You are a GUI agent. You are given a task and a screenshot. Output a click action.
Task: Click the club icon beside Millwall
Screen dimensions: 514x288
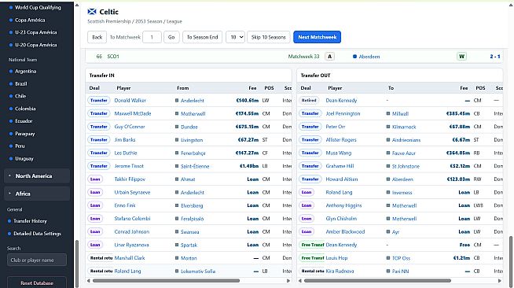click(388, 114)
